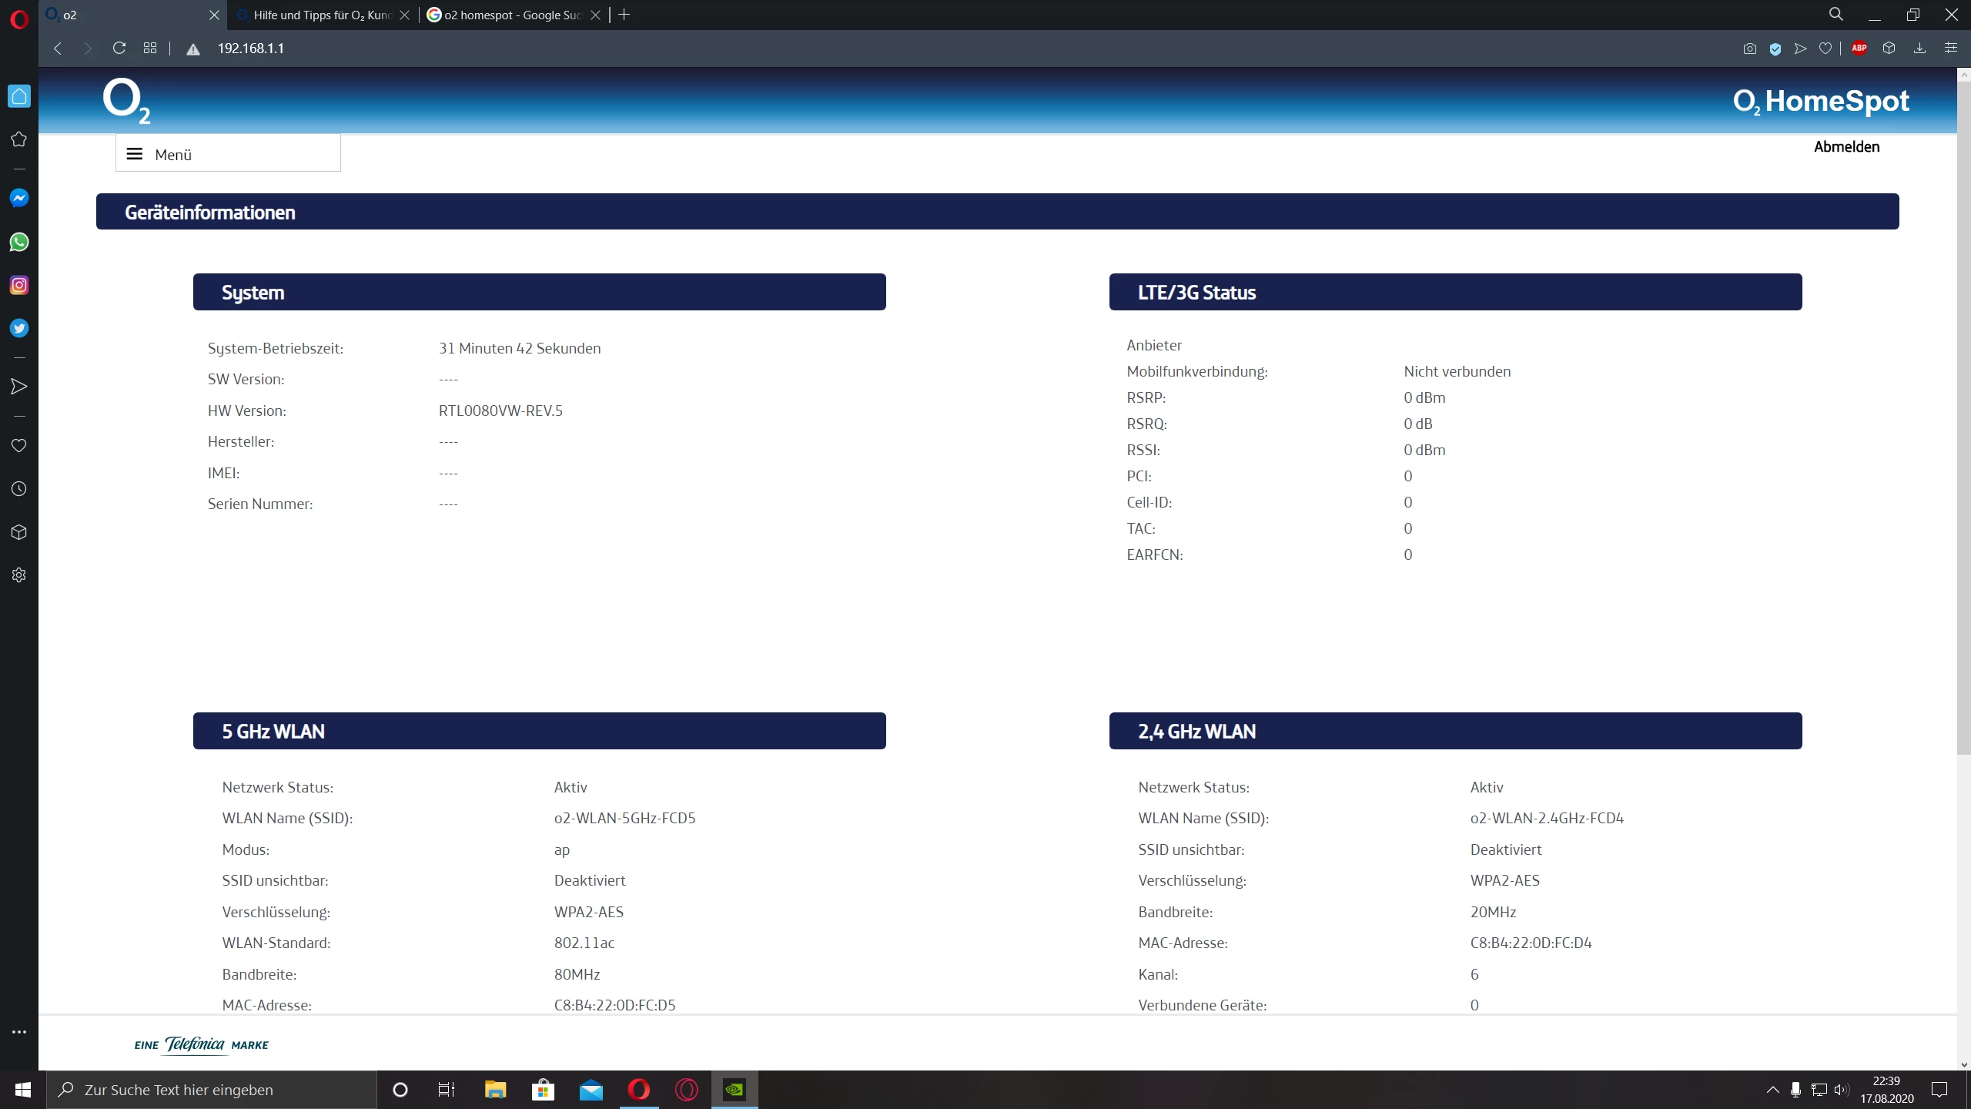The height and width of the screenshot is (1109, 1971).
Task: Open Opera sidebar settings gear
Action: click(19, 575)
